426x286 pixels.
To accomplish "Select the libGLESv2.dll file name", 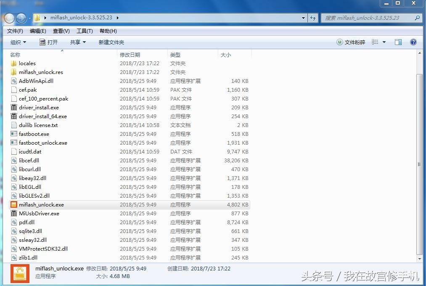I will point(34,196).
